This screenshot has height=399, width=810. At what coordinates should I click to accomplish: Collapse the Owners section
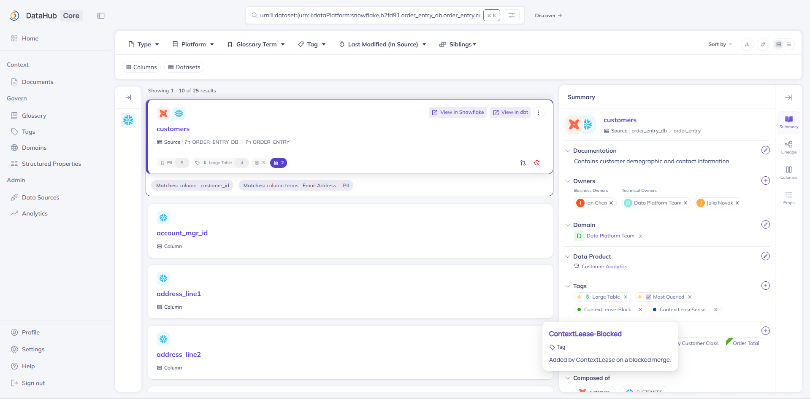(568, 181)
